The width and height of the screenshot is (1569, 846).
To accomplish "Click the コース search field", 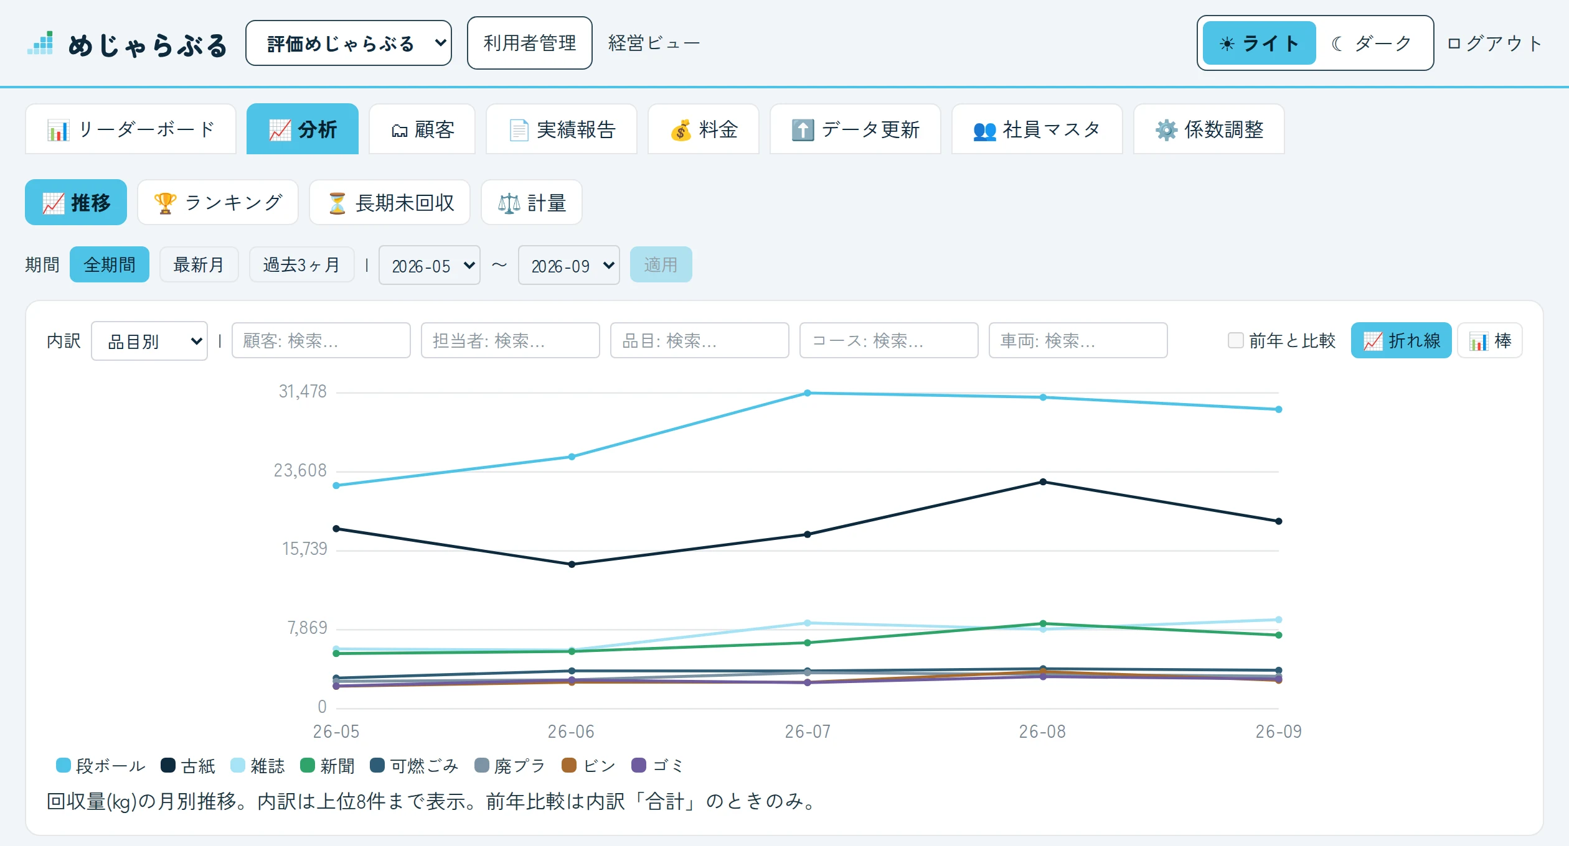I will click(x=889, y=340).
